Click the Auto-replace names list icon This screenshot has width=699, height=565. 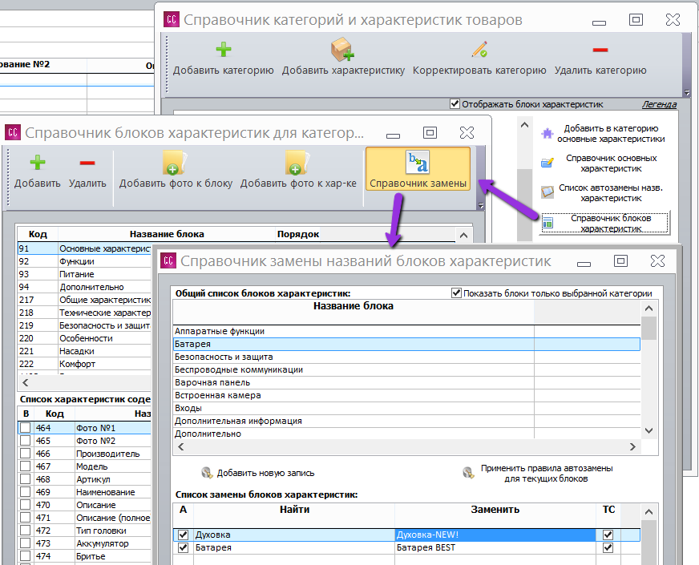(x=547, y=192)
